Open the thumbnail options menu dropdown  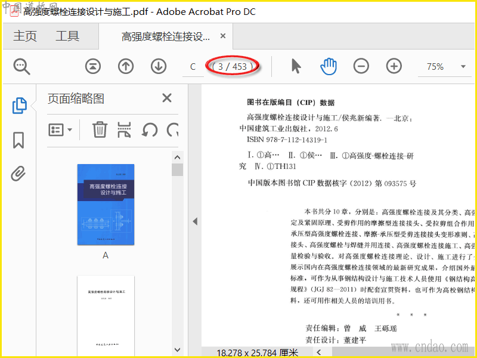tap(60, 130)
